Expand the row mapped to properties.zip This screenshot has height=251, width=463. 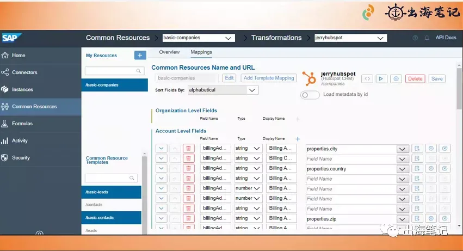tap(161, 218)
